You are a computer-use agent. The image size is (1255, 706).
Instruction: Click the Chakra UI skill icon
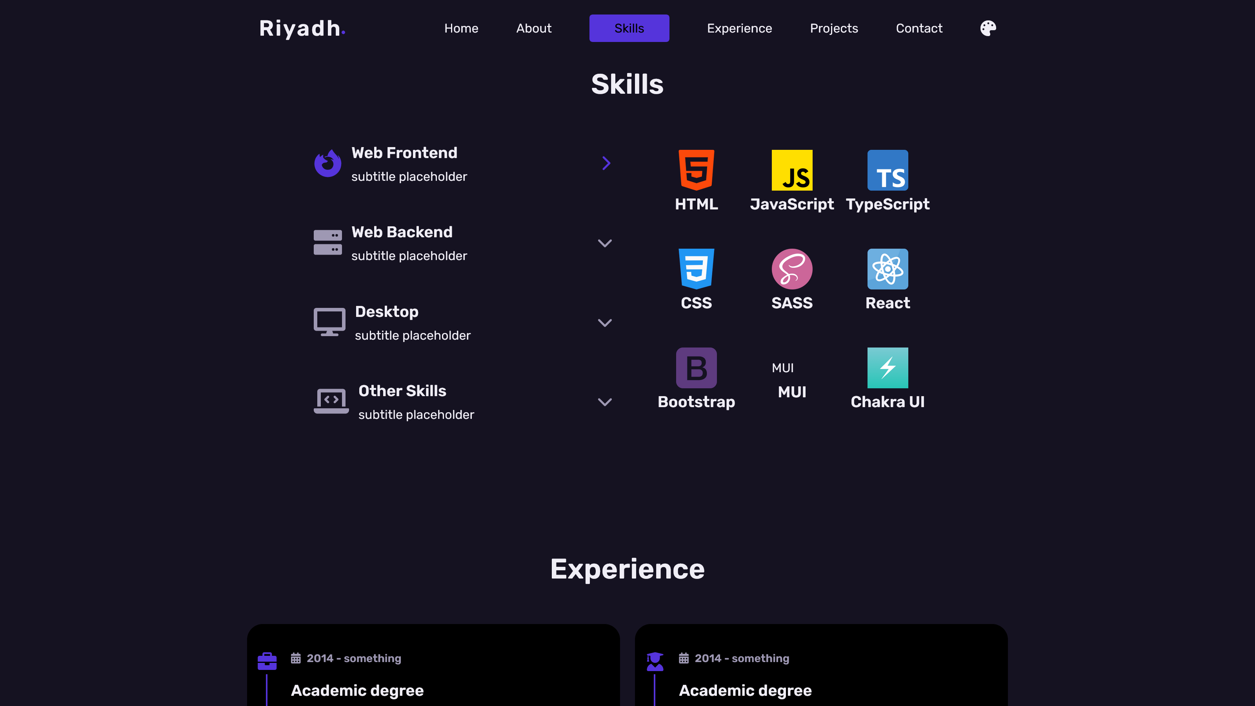pos(887,367)
